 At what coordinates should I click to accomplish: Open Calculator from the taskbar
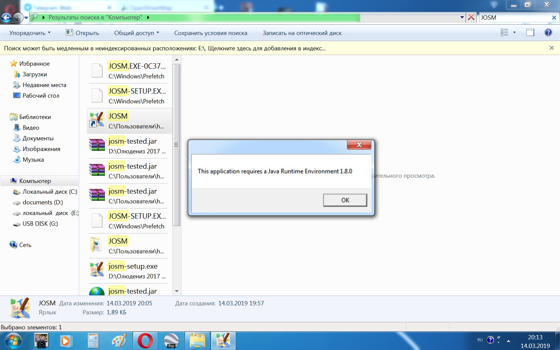93,341
